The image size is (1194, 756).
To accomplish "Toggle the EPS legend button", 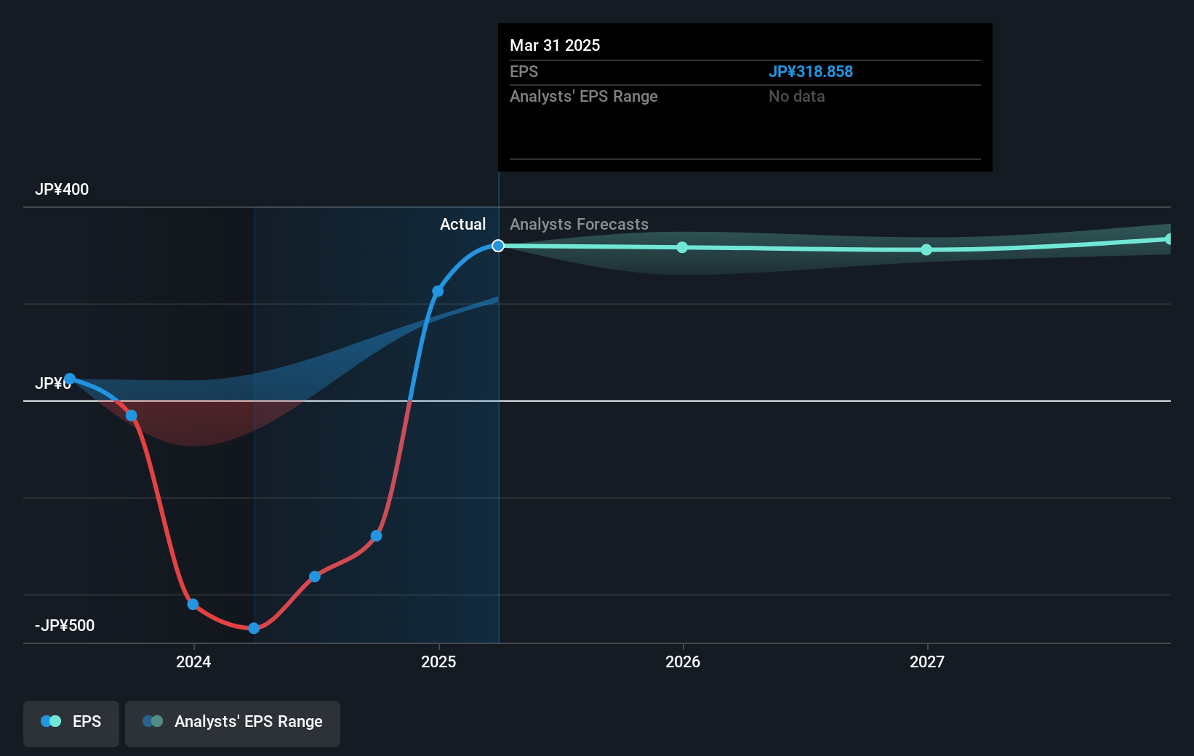I will click(71, 723).
